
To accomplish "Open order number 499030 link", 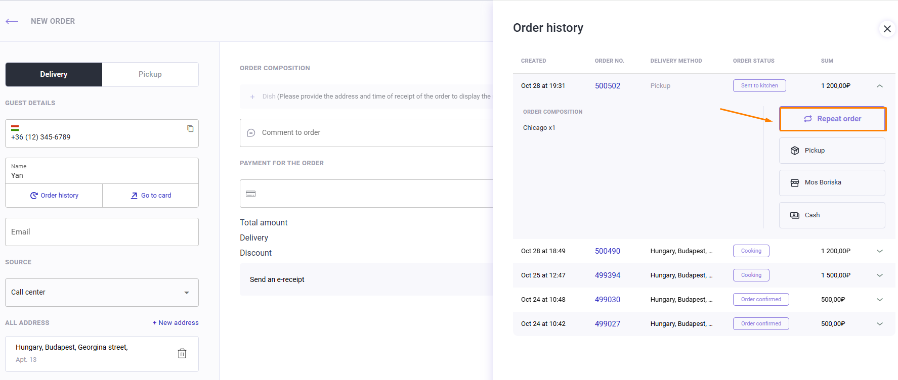I will (608, 300).
